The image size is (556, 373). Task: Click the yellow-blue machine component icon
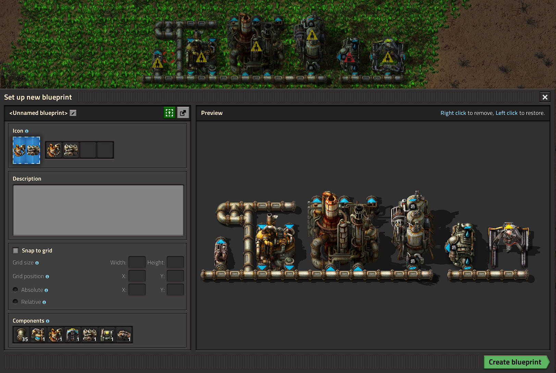click(38, 335)
